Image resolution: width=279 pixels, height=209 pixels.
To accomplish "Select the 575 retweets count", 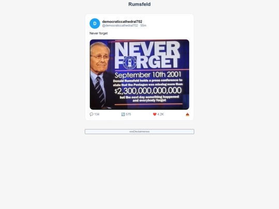I will [128, 114].
